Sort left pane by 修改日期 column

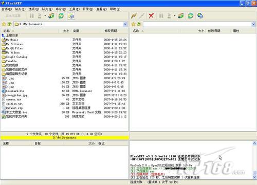115,31
